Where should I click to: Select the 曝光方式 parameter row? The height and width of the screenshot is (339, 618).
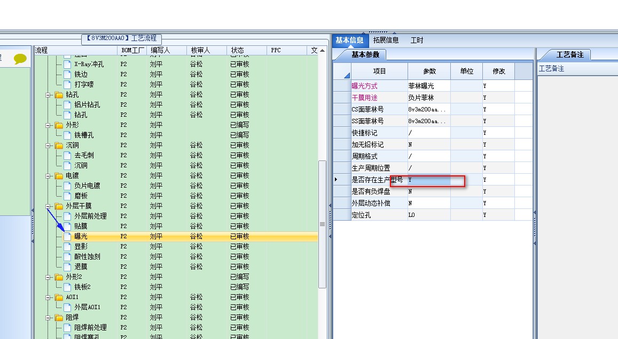pyautogui.click(x=433, y=86)
